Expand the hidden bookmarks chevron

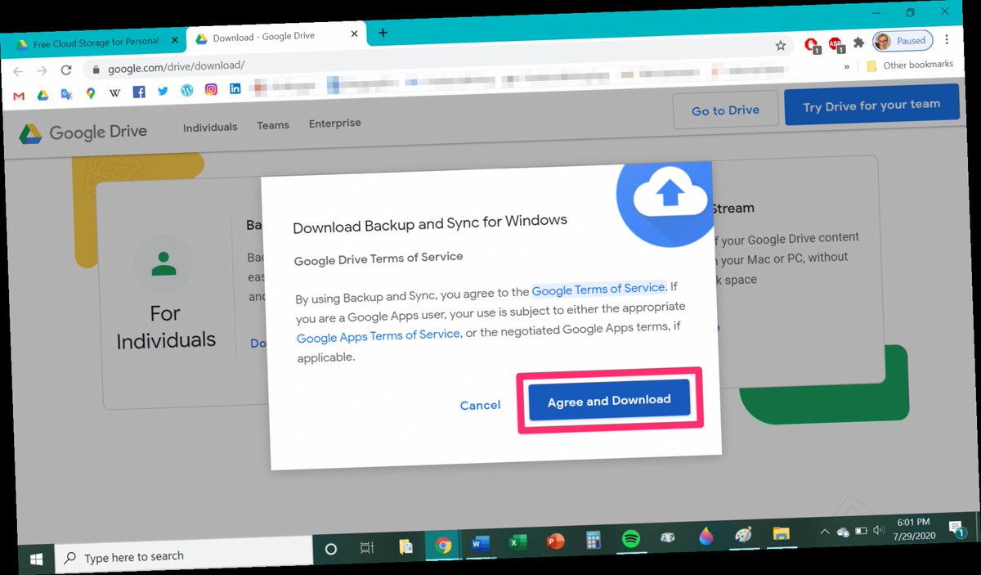tap(848, 68)
